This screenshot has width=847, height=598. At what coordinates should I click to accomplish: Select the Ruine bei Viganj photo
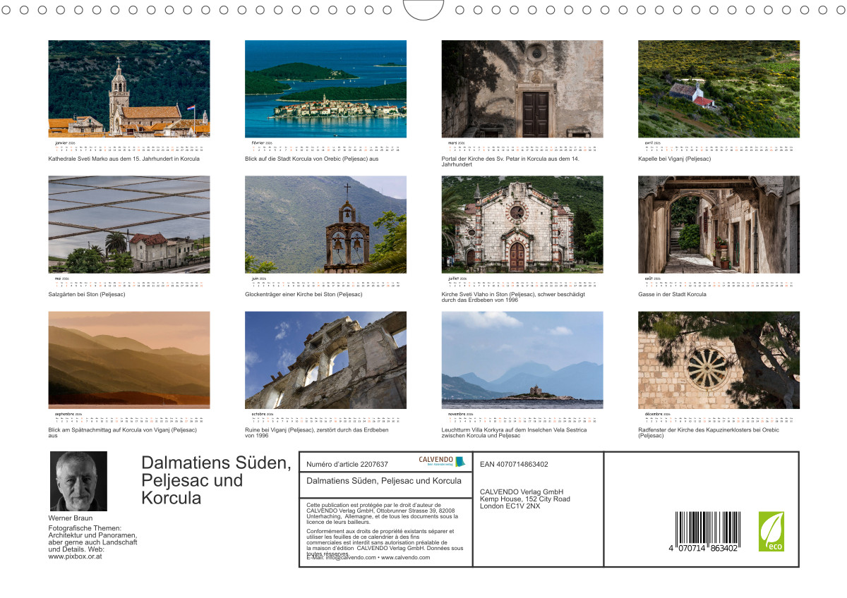(325, 360)
